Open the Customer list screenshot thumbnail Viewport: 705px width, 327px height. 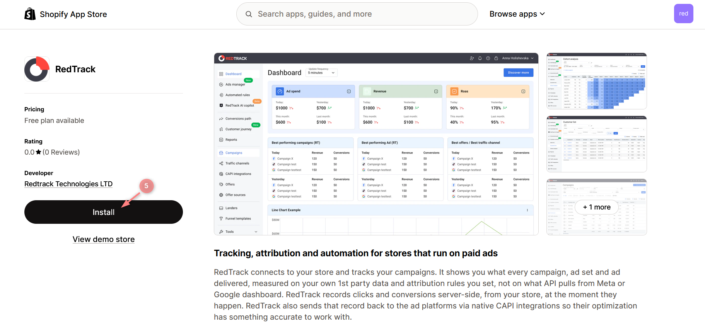(596, 144)
